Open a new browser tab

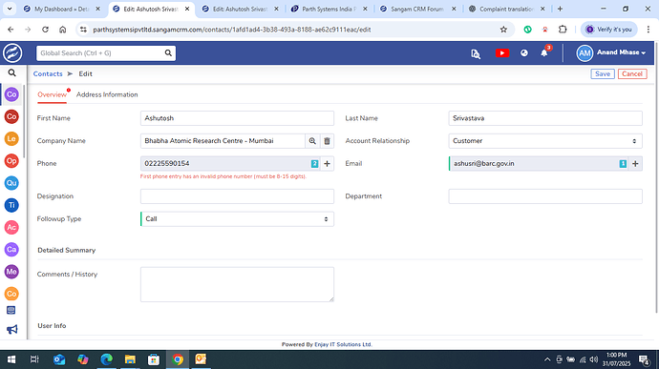click(x=560, y=9)
